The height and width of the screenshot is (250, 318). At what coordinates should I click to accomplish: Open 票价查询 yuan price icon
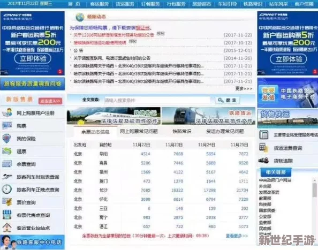click(7, 202)
